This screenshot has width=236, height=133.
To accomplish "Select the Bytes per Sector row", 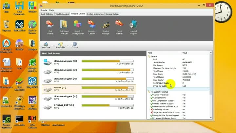I will click(178, 86).
